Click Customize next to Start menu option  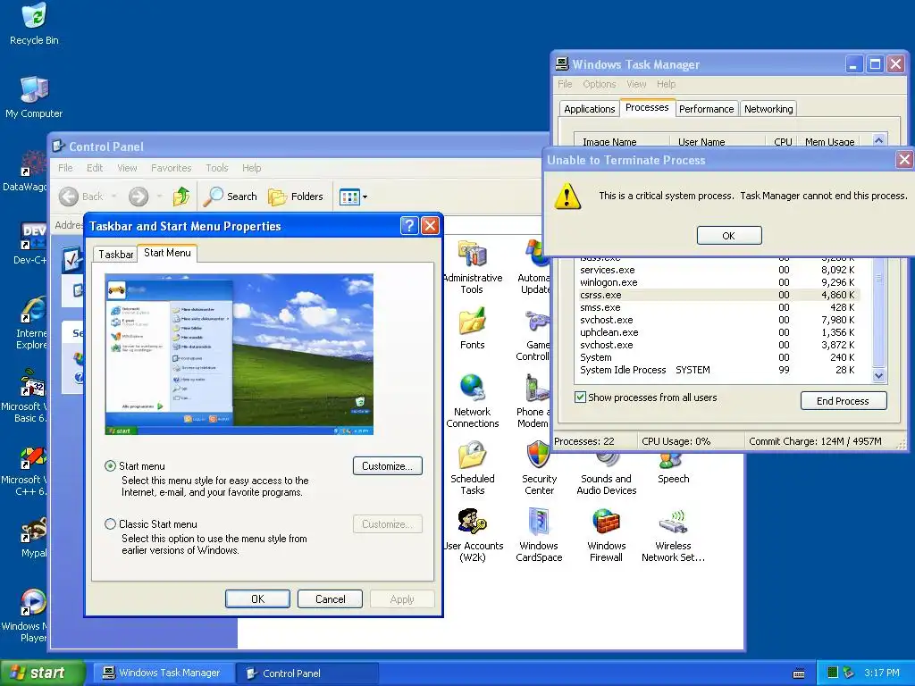click(388, 466)
